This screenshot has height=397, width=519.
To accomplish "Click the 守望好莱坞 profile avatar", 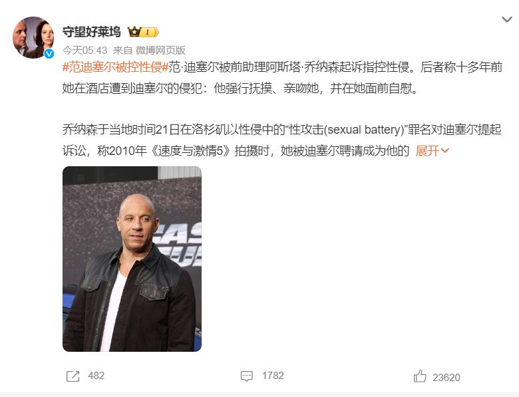I will tap(33, 37).
